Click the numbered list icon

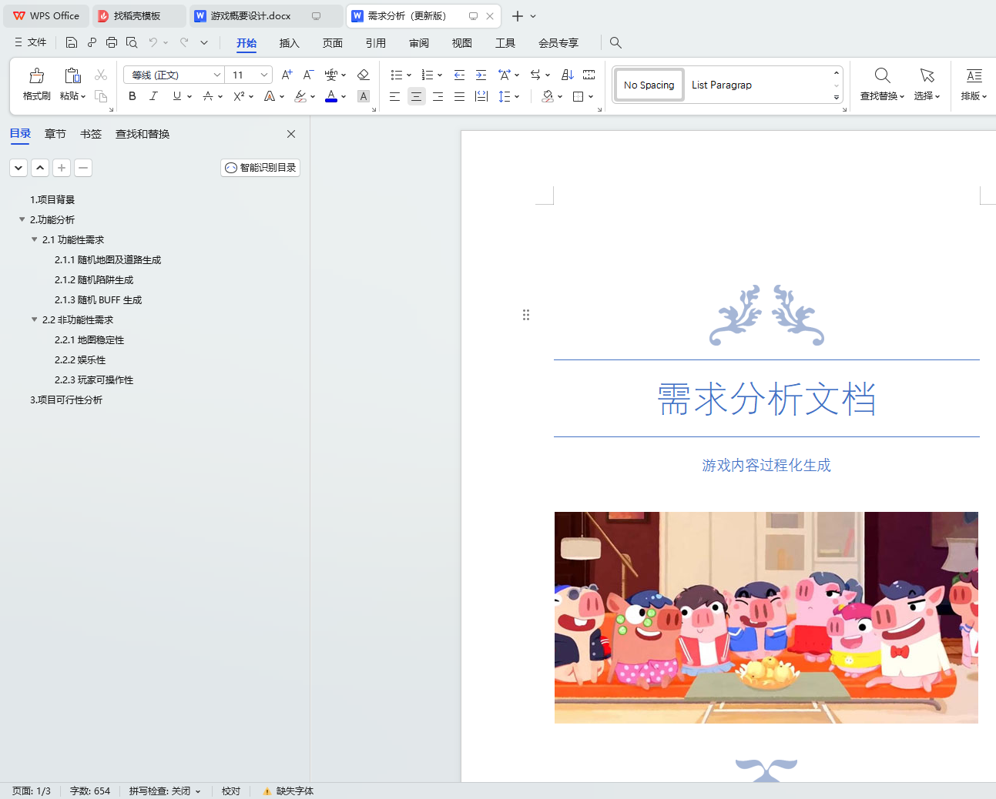coord(428,75)
